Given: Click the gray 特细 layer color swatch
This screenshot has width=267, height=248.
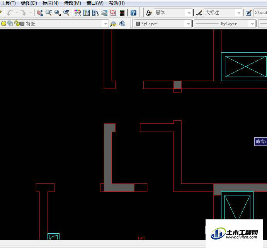Looking at the screenshot, I should pos(22,24).
